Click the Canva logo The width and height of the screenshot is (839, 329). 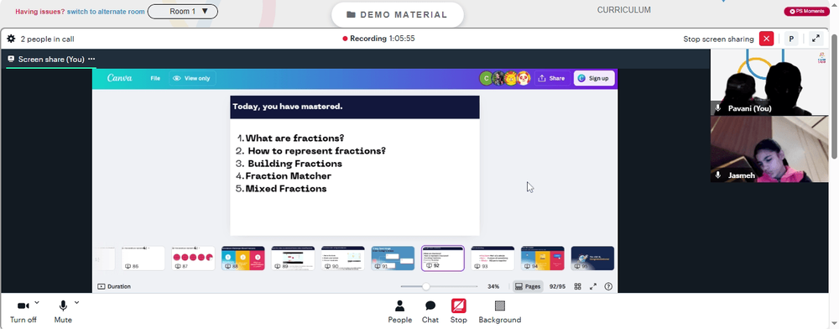click(119, 78)
